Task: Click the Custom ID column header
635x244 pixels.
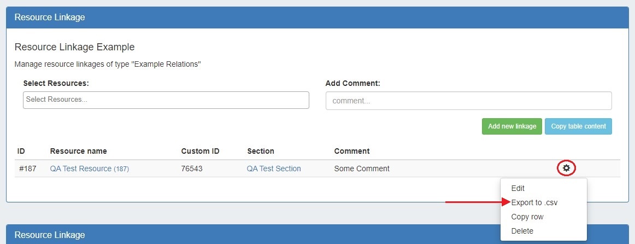Action: (x=200, y=151)
